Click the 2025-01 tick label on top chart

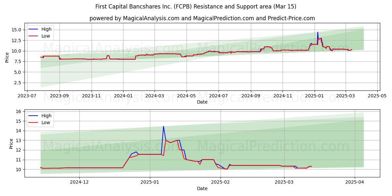314,96
